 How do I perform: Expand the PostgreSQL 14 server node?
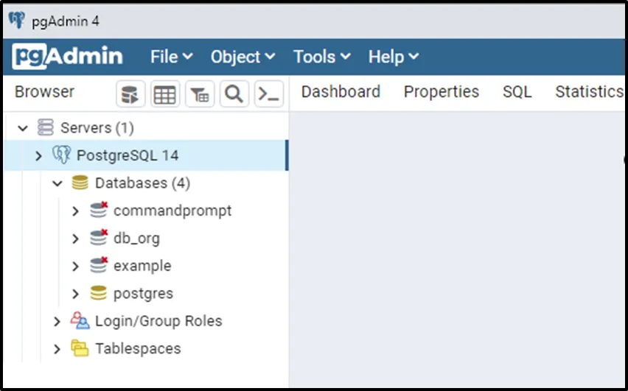click(x=39, y=156)
